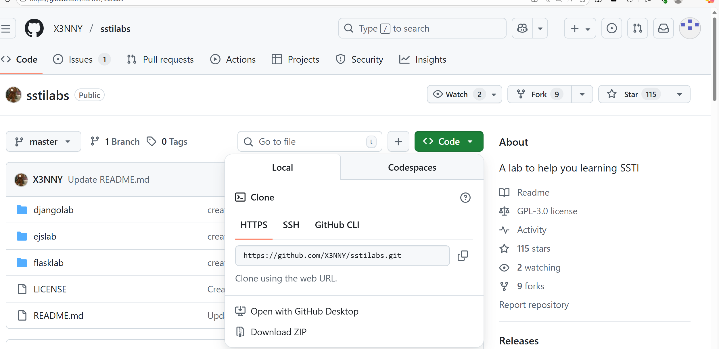The width and height of the screenshot is (719, 349).
Task: Click Download ZIP option
Action: click(x=278, y=332)
